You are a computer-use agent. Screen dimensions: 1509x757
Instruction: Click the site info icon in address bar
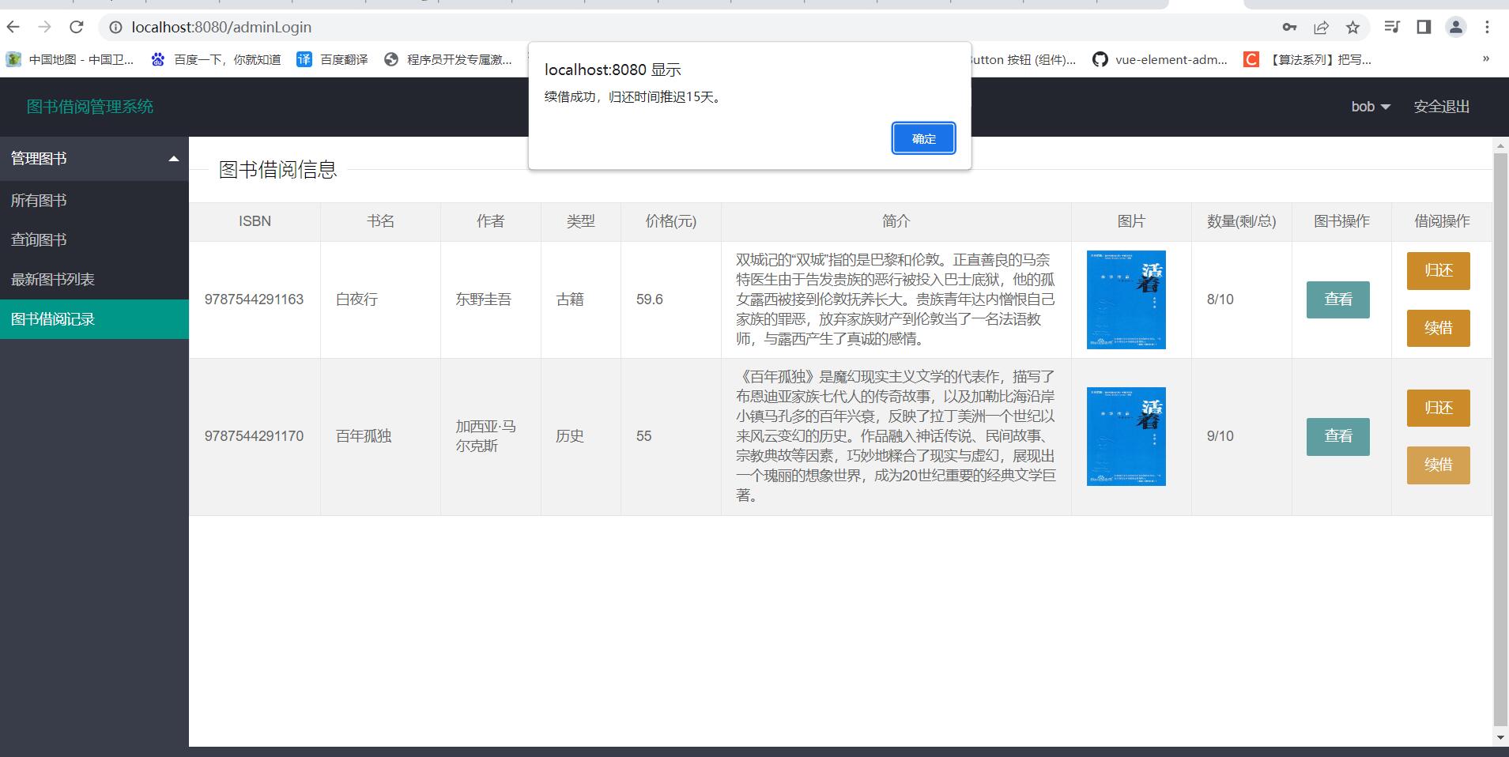(x=115, y=28)
